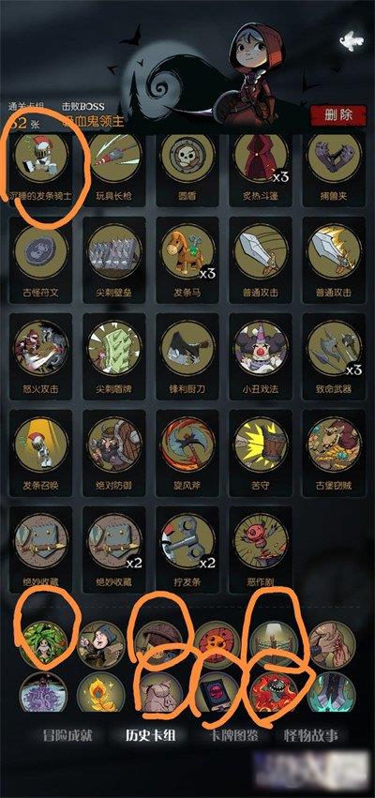375x798 pixels.
Task: Tap the 圆盾 skull shield card
Action: (x=187, y=170)
